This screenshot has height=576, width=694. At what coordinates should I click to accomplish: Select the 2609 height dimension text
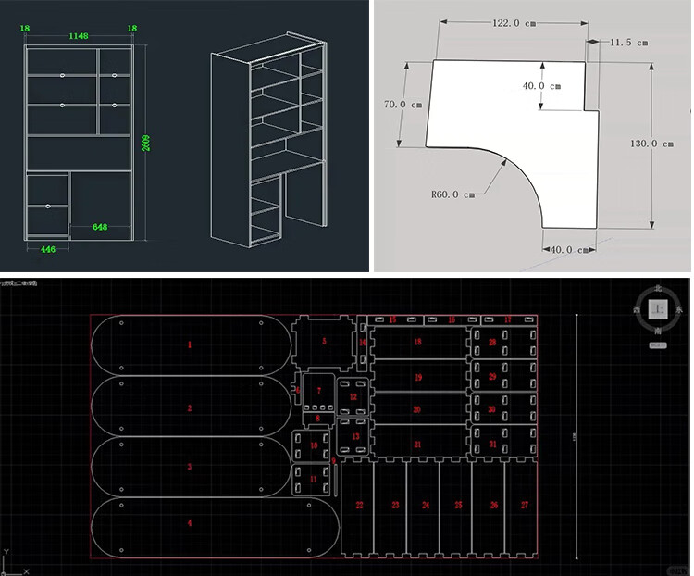tap(146, 144)
